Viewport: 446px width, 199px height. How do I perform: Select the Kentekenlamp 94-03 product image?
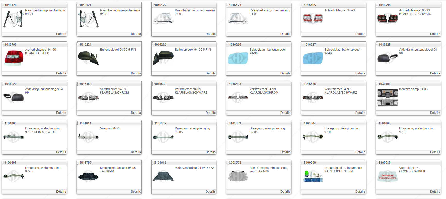point(387,98)
